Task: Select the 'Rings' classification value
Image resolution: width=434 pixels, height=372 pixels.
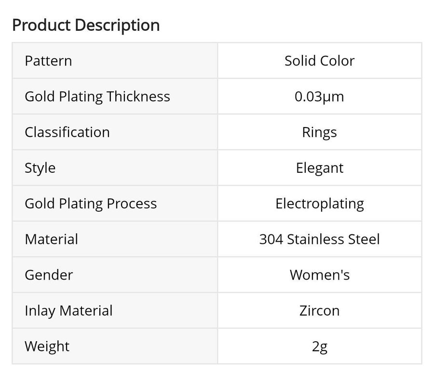Action: [319, 132]
